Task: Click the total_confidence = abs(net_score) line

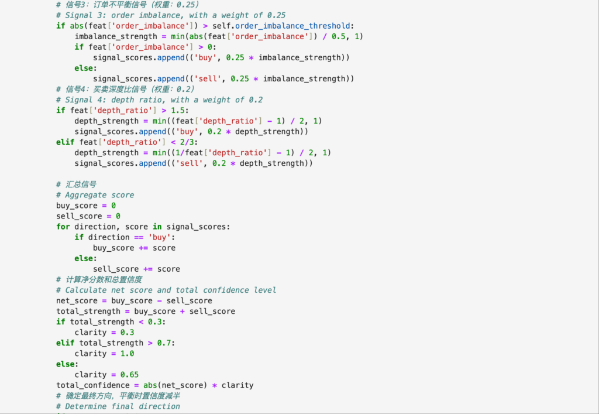Action: (x=155, y=385)
